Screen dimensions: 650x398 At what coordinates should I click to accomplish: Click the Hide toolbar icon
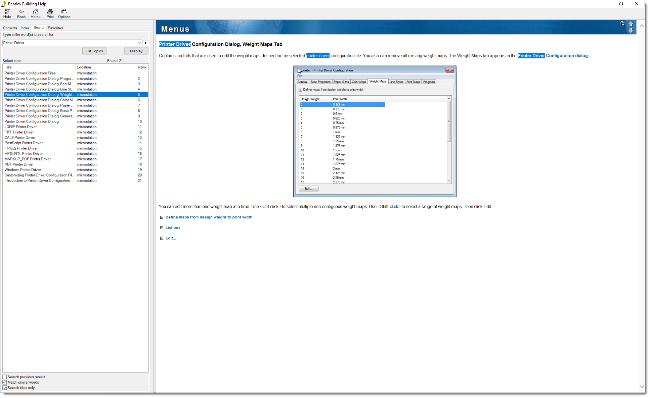[7, 14]
